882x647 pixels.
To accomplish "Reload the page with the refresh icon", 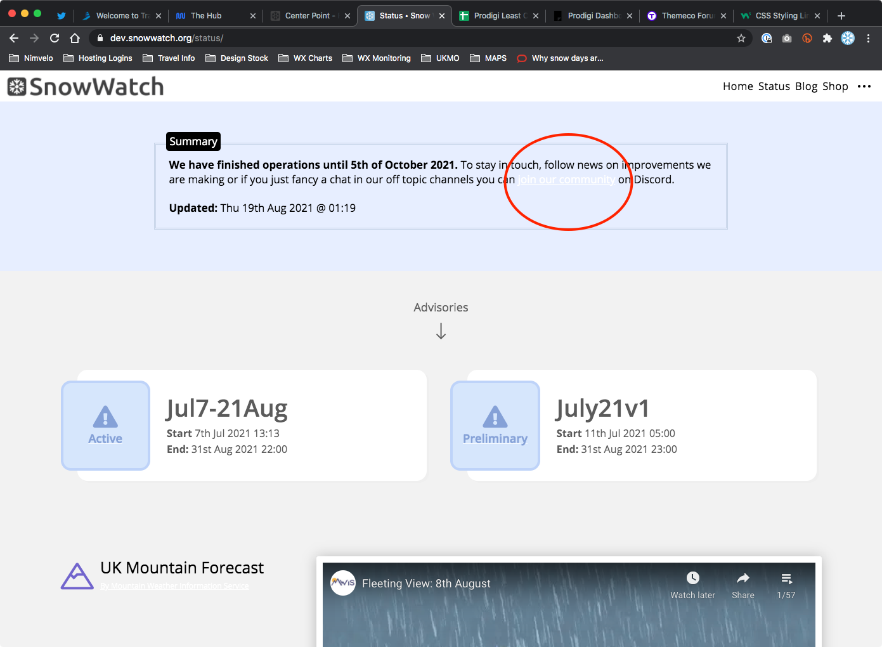I will 55,38.
